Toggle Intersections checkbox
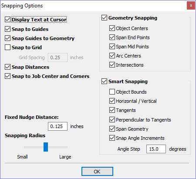The height and width of the screenshot is (179, 196). (x=112, y=65)
